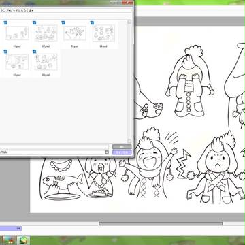
Task: Open the first visible taskbar application icon
Action: [9, 240]
